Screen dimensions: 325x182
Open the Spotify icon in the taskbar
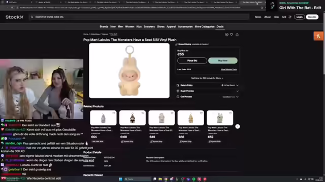point(194,179)
